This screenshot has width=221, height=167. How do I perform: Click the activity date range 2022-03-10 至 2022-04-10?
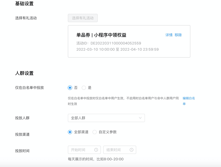coord(118,49)
